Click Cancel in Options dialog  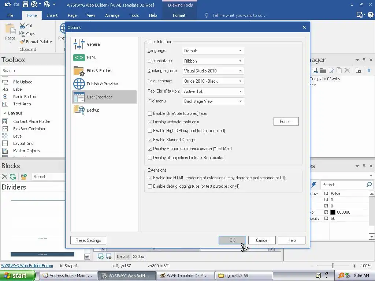coord(262,240)
